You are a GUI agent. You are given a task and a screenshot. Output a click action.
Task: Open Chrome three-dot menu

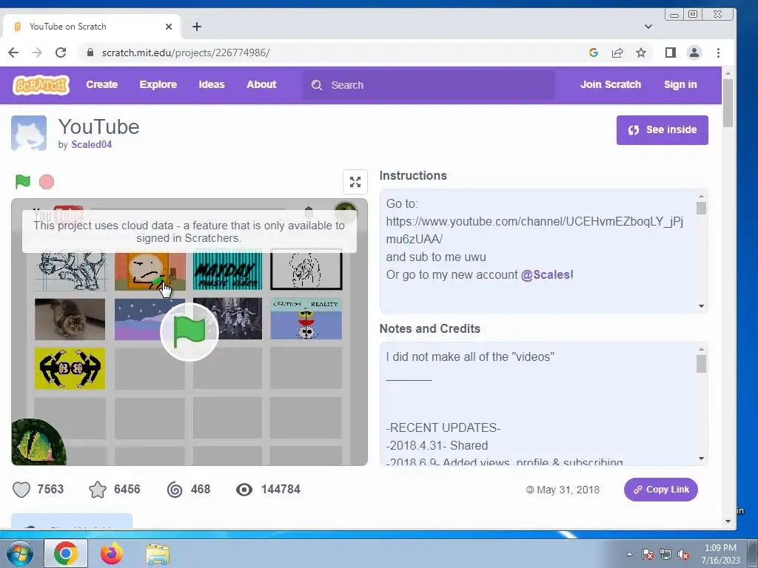point(718,53)
